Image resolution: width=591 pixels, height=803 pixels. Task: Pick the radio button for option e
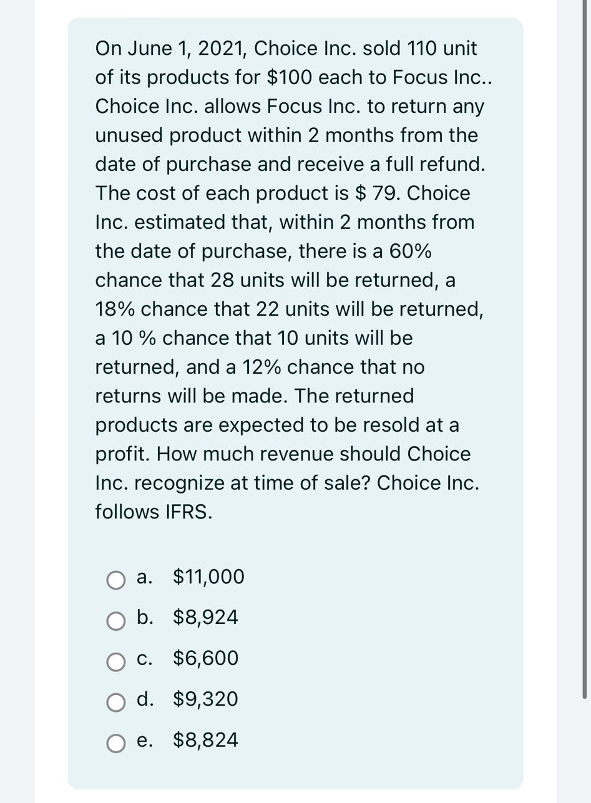116,743
